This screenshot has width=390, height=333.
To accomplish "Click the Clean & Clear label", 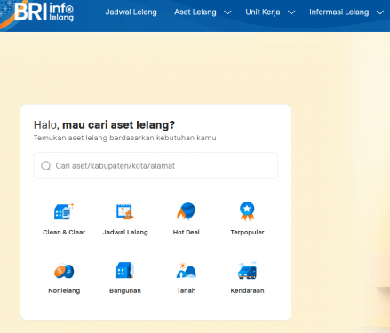I will click(64, 233).
